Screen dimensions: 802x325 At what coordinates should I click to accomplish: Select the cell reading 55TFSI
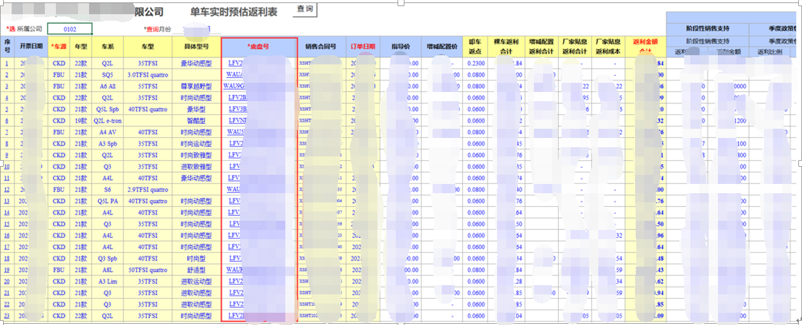(x=147, y=86)
